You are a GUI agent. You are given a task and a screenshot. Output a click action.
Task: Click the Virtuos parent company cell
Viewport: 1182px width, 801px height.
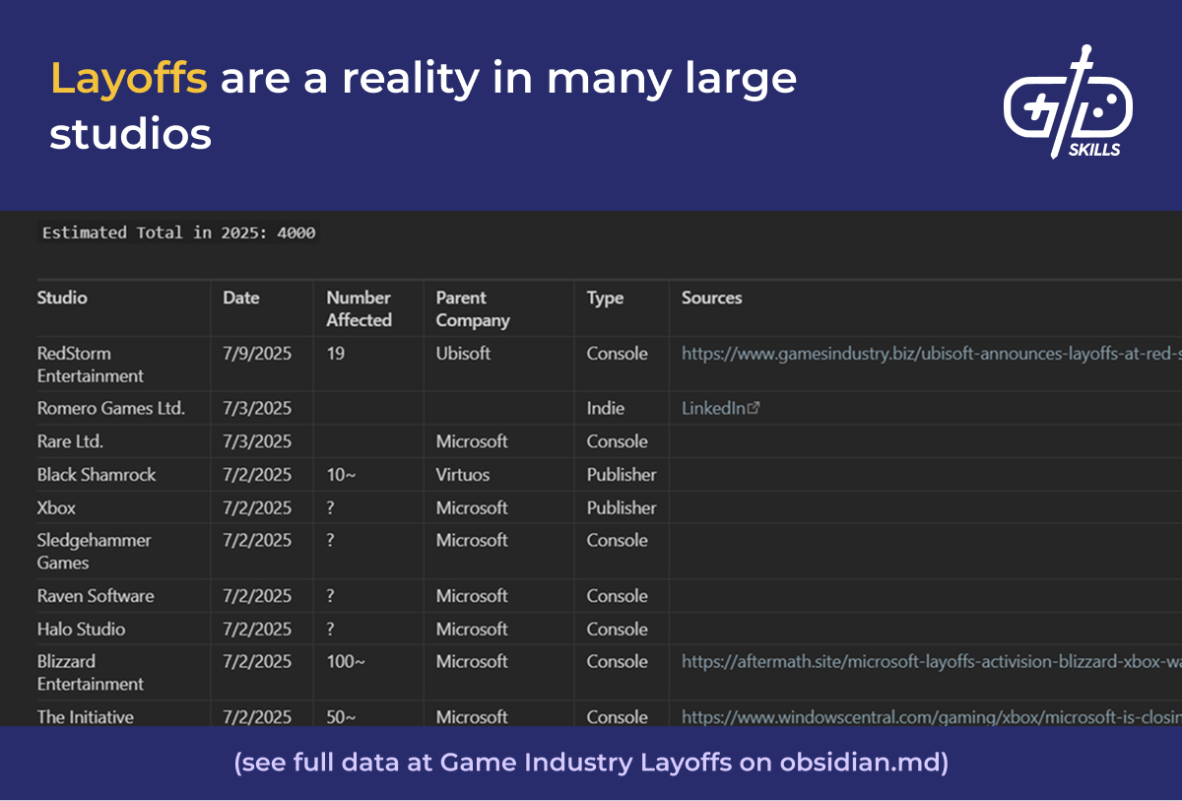[x=463, y=475]
